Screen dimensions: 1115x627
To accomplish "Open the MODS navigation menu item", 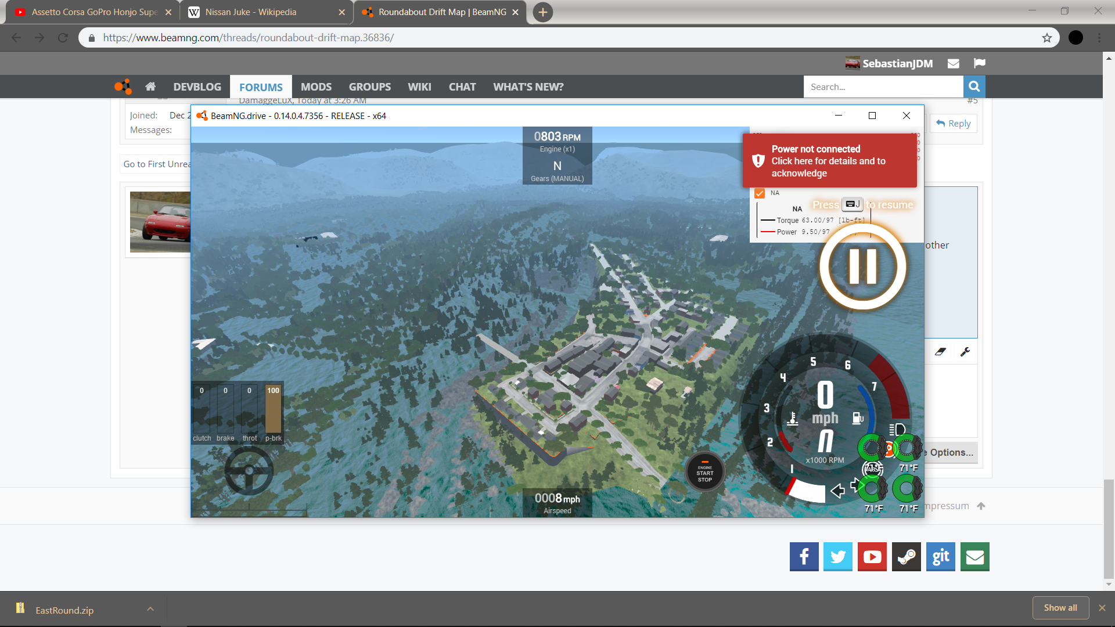I will coord(316,87).
